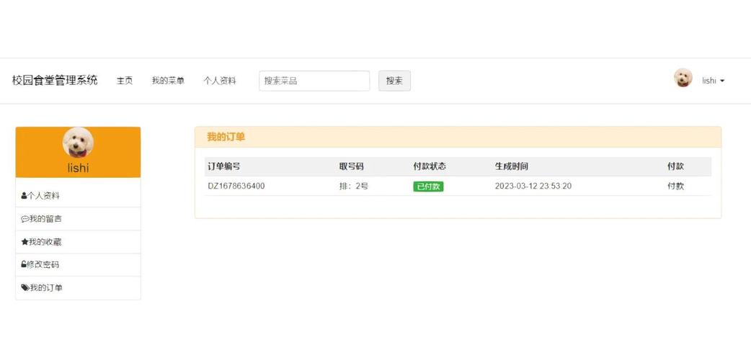Viewport: 751px width, 360px height.
Task: Click the 搜索 button
Action: pos(395,81)
